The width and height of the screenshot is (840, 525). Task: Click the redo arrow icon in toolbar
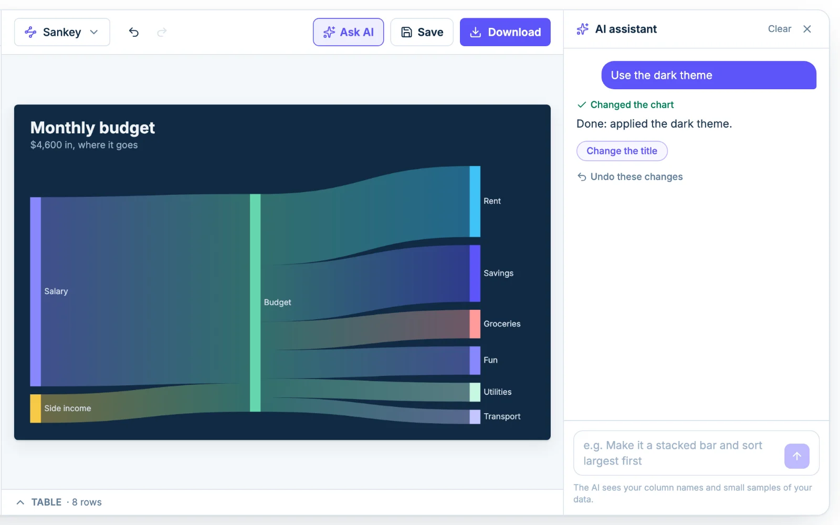pyautogui.click(x=162, y=32)
